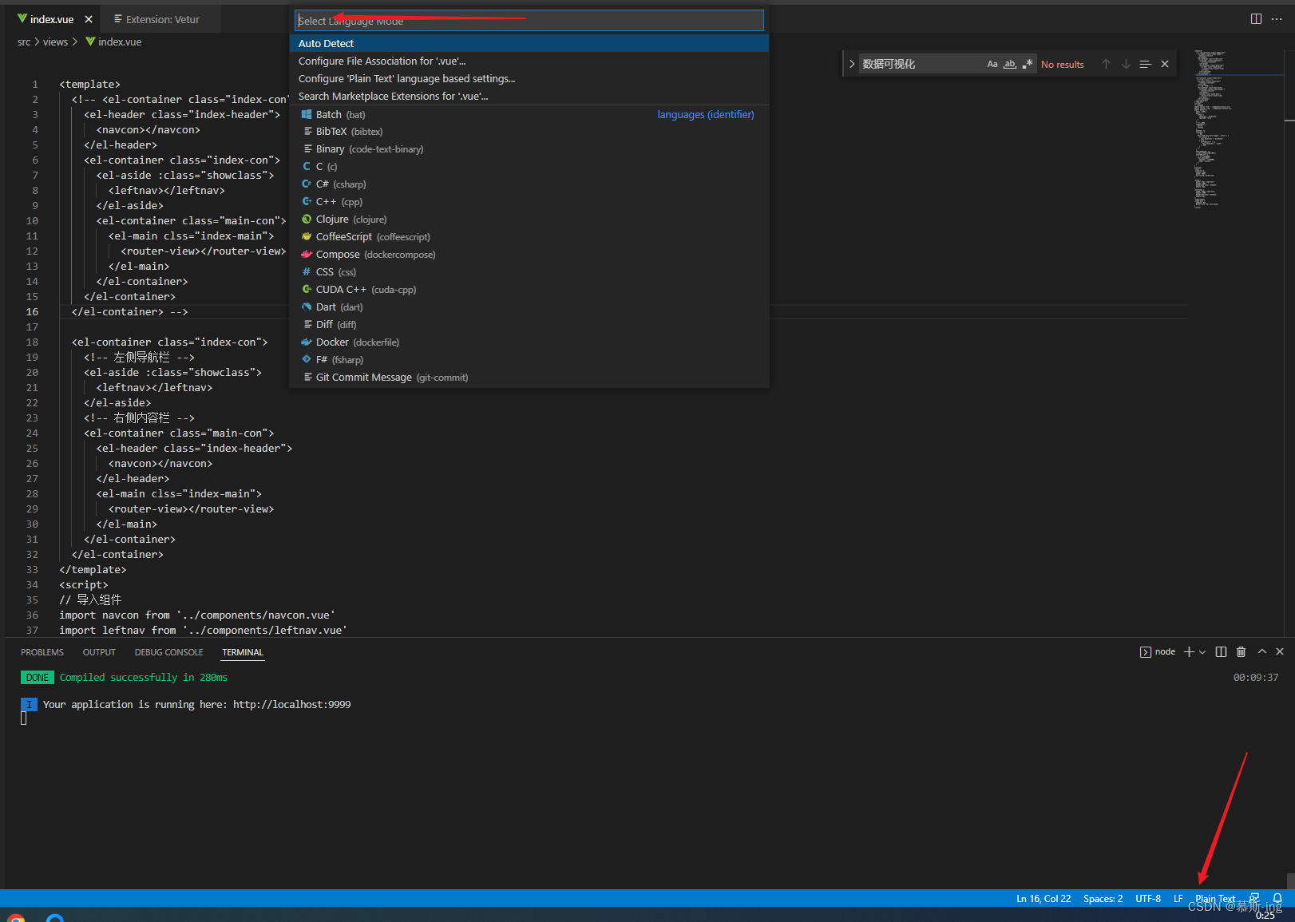Select CUDA C++ language
The height and width of the screenshot is (922, 1295).
coord(529,290)
